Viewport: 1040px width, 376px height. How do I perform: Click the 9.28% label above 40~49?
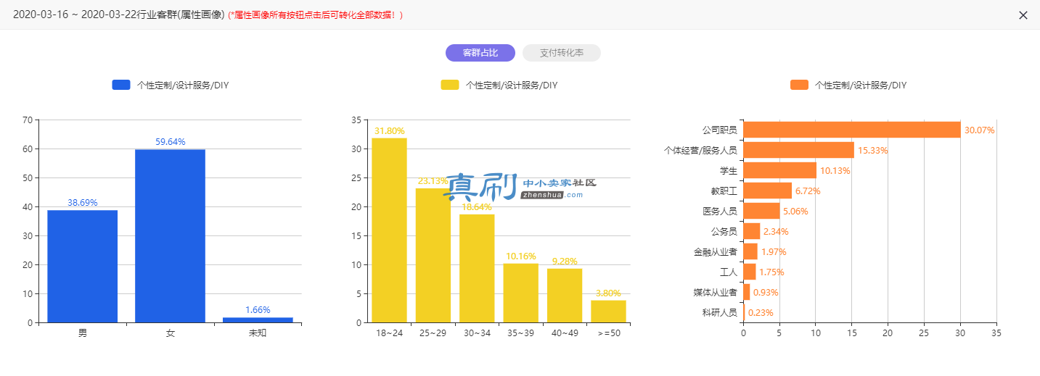click(565, 262)
